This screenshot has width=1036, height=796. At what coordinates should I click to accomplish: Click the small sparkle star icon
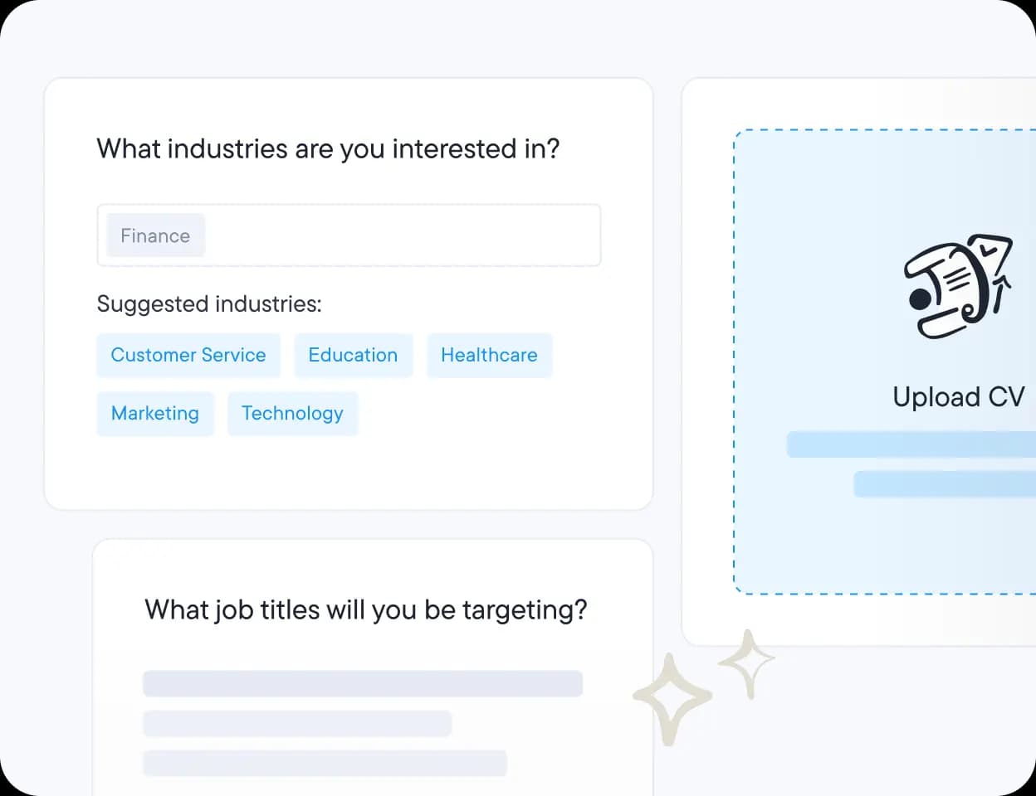(747, 663)
